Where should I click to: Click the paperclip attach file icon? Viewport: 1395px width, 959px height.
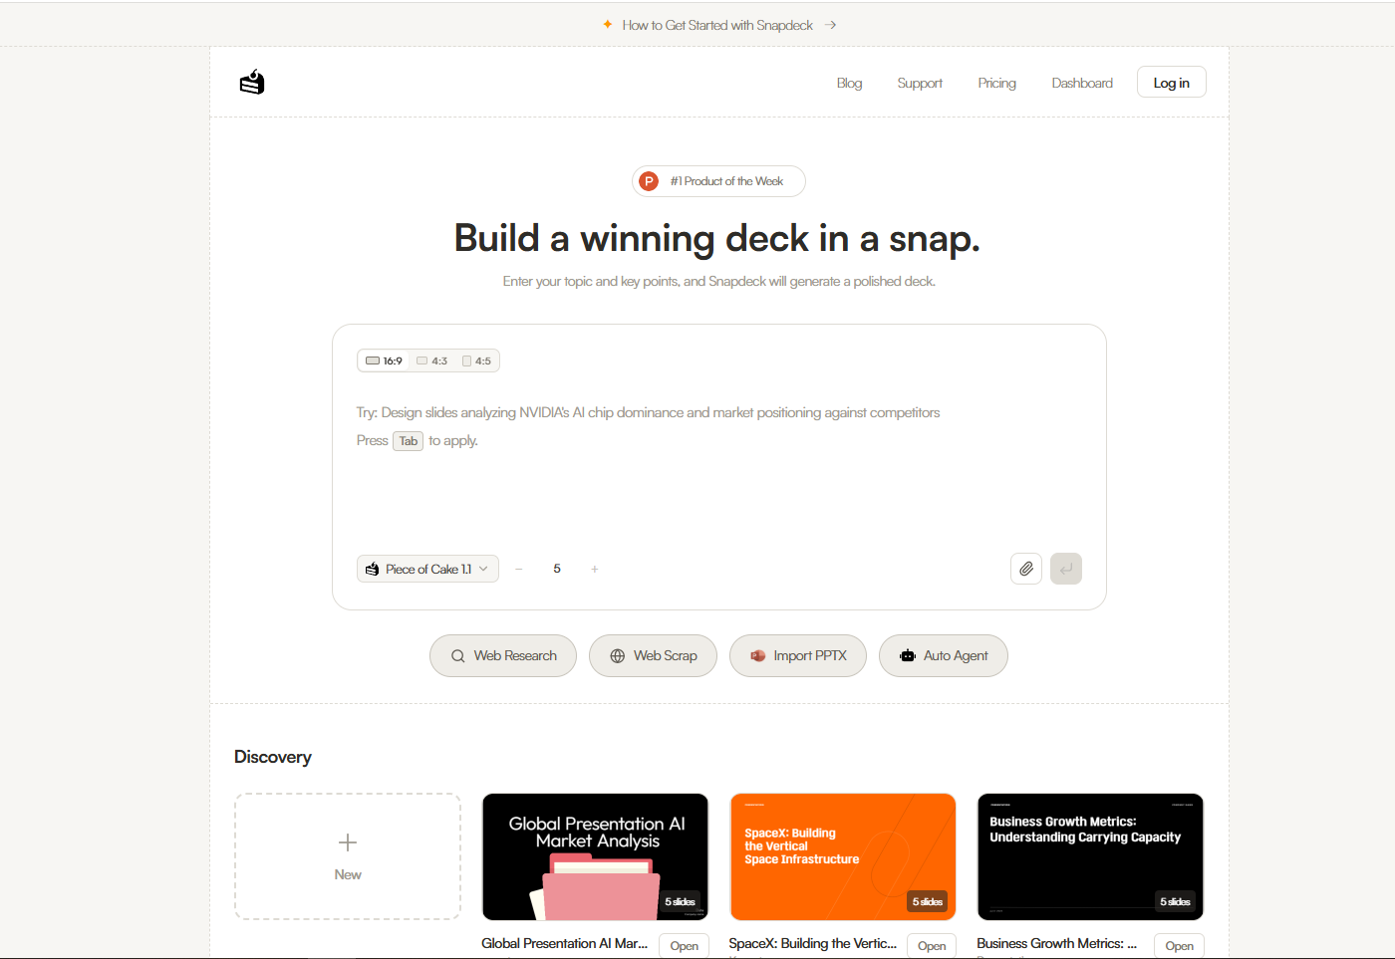click(x=1026, y=569)
